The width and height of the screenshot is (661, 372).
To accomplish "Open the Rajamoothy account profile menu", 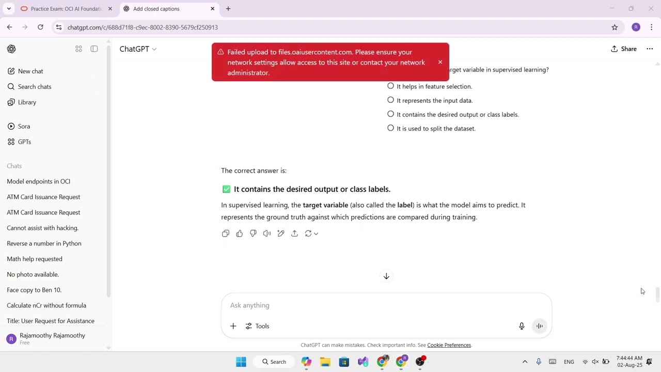I will coord(53,338).
